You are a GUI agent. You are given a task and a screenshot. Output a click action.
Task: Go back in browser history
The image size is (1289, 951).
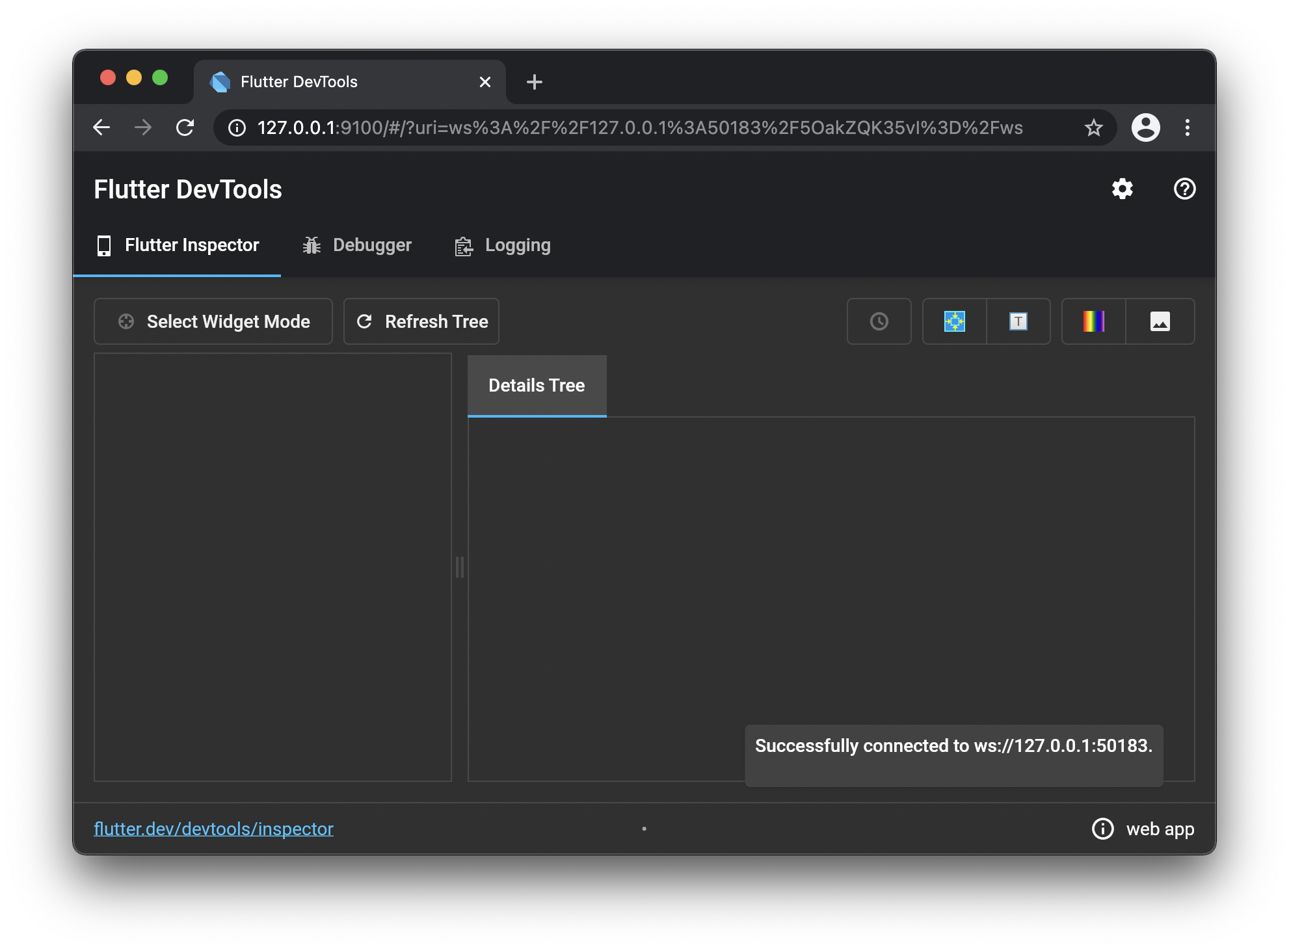(101, 127)
